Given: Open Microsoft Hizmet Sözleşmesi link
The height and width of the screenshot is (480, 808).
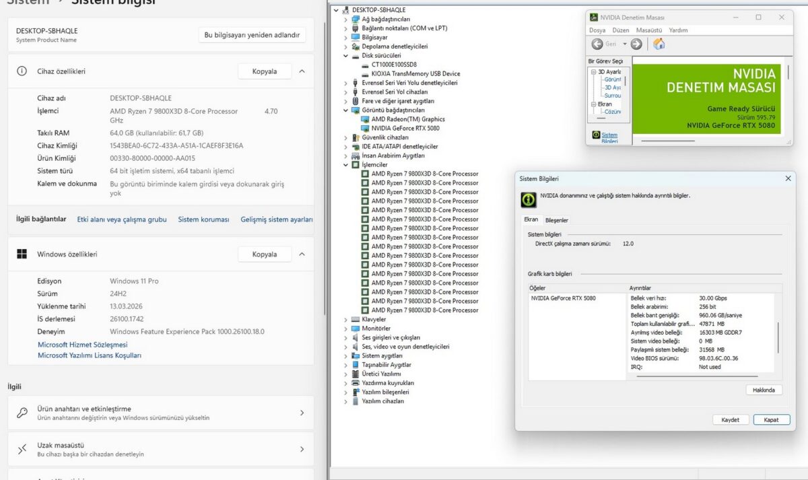Looking at the screenshot, I should click(x=82, y=345).
